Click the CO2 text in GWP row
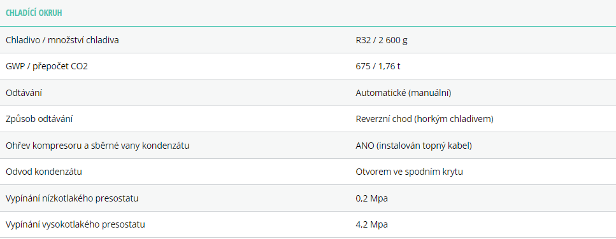616x239 pixels. point(80,66)
